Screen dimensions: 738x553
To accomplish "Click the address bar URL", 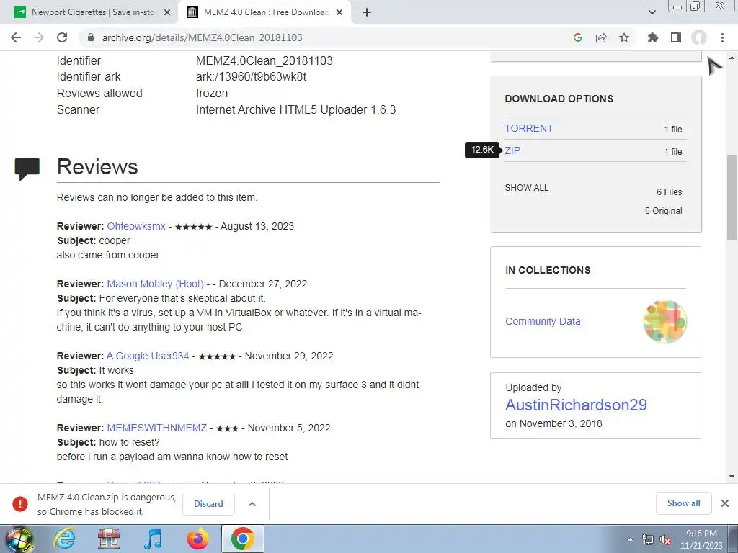I will point(203,37).
